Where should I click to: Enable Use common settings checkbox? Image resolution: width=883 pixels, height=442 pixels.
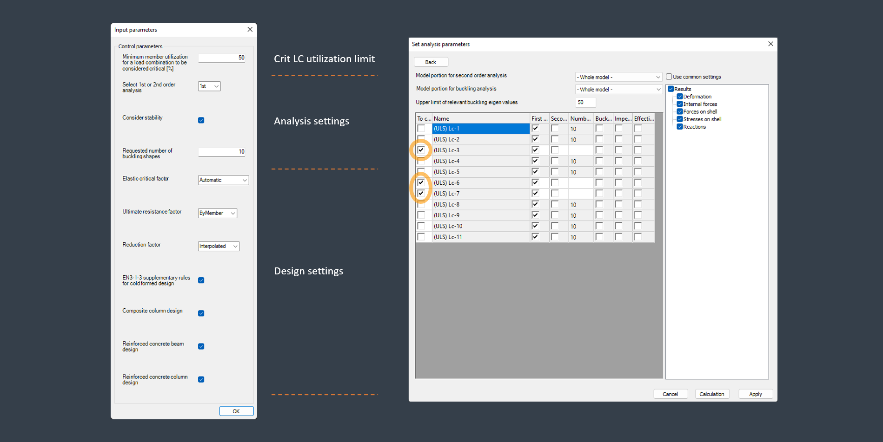(669, 77)
